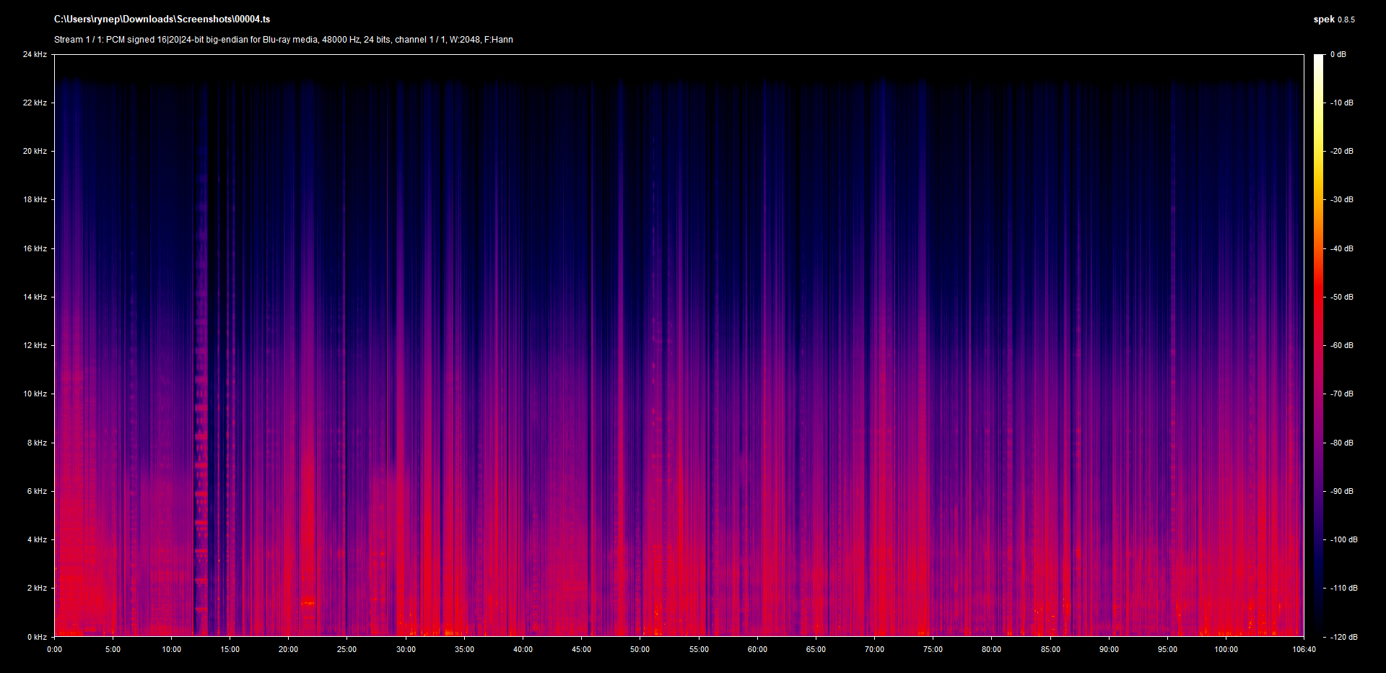Viewport: 1386px width, 673px height.
Task: Click the -80 dB legend label
Action: coord(1342,443)
